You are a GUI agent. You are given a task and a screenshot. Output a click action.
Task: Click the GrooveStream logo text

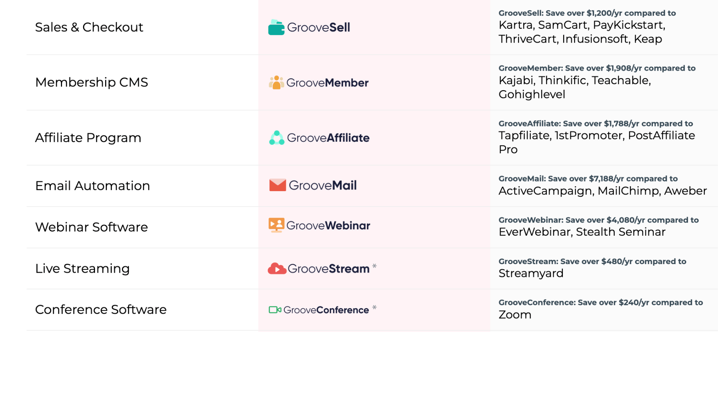329,269
